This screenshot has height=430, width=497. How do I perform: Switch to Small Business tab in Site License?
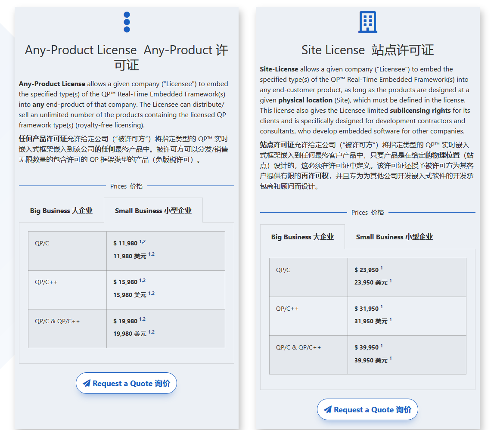coord(394,237)
